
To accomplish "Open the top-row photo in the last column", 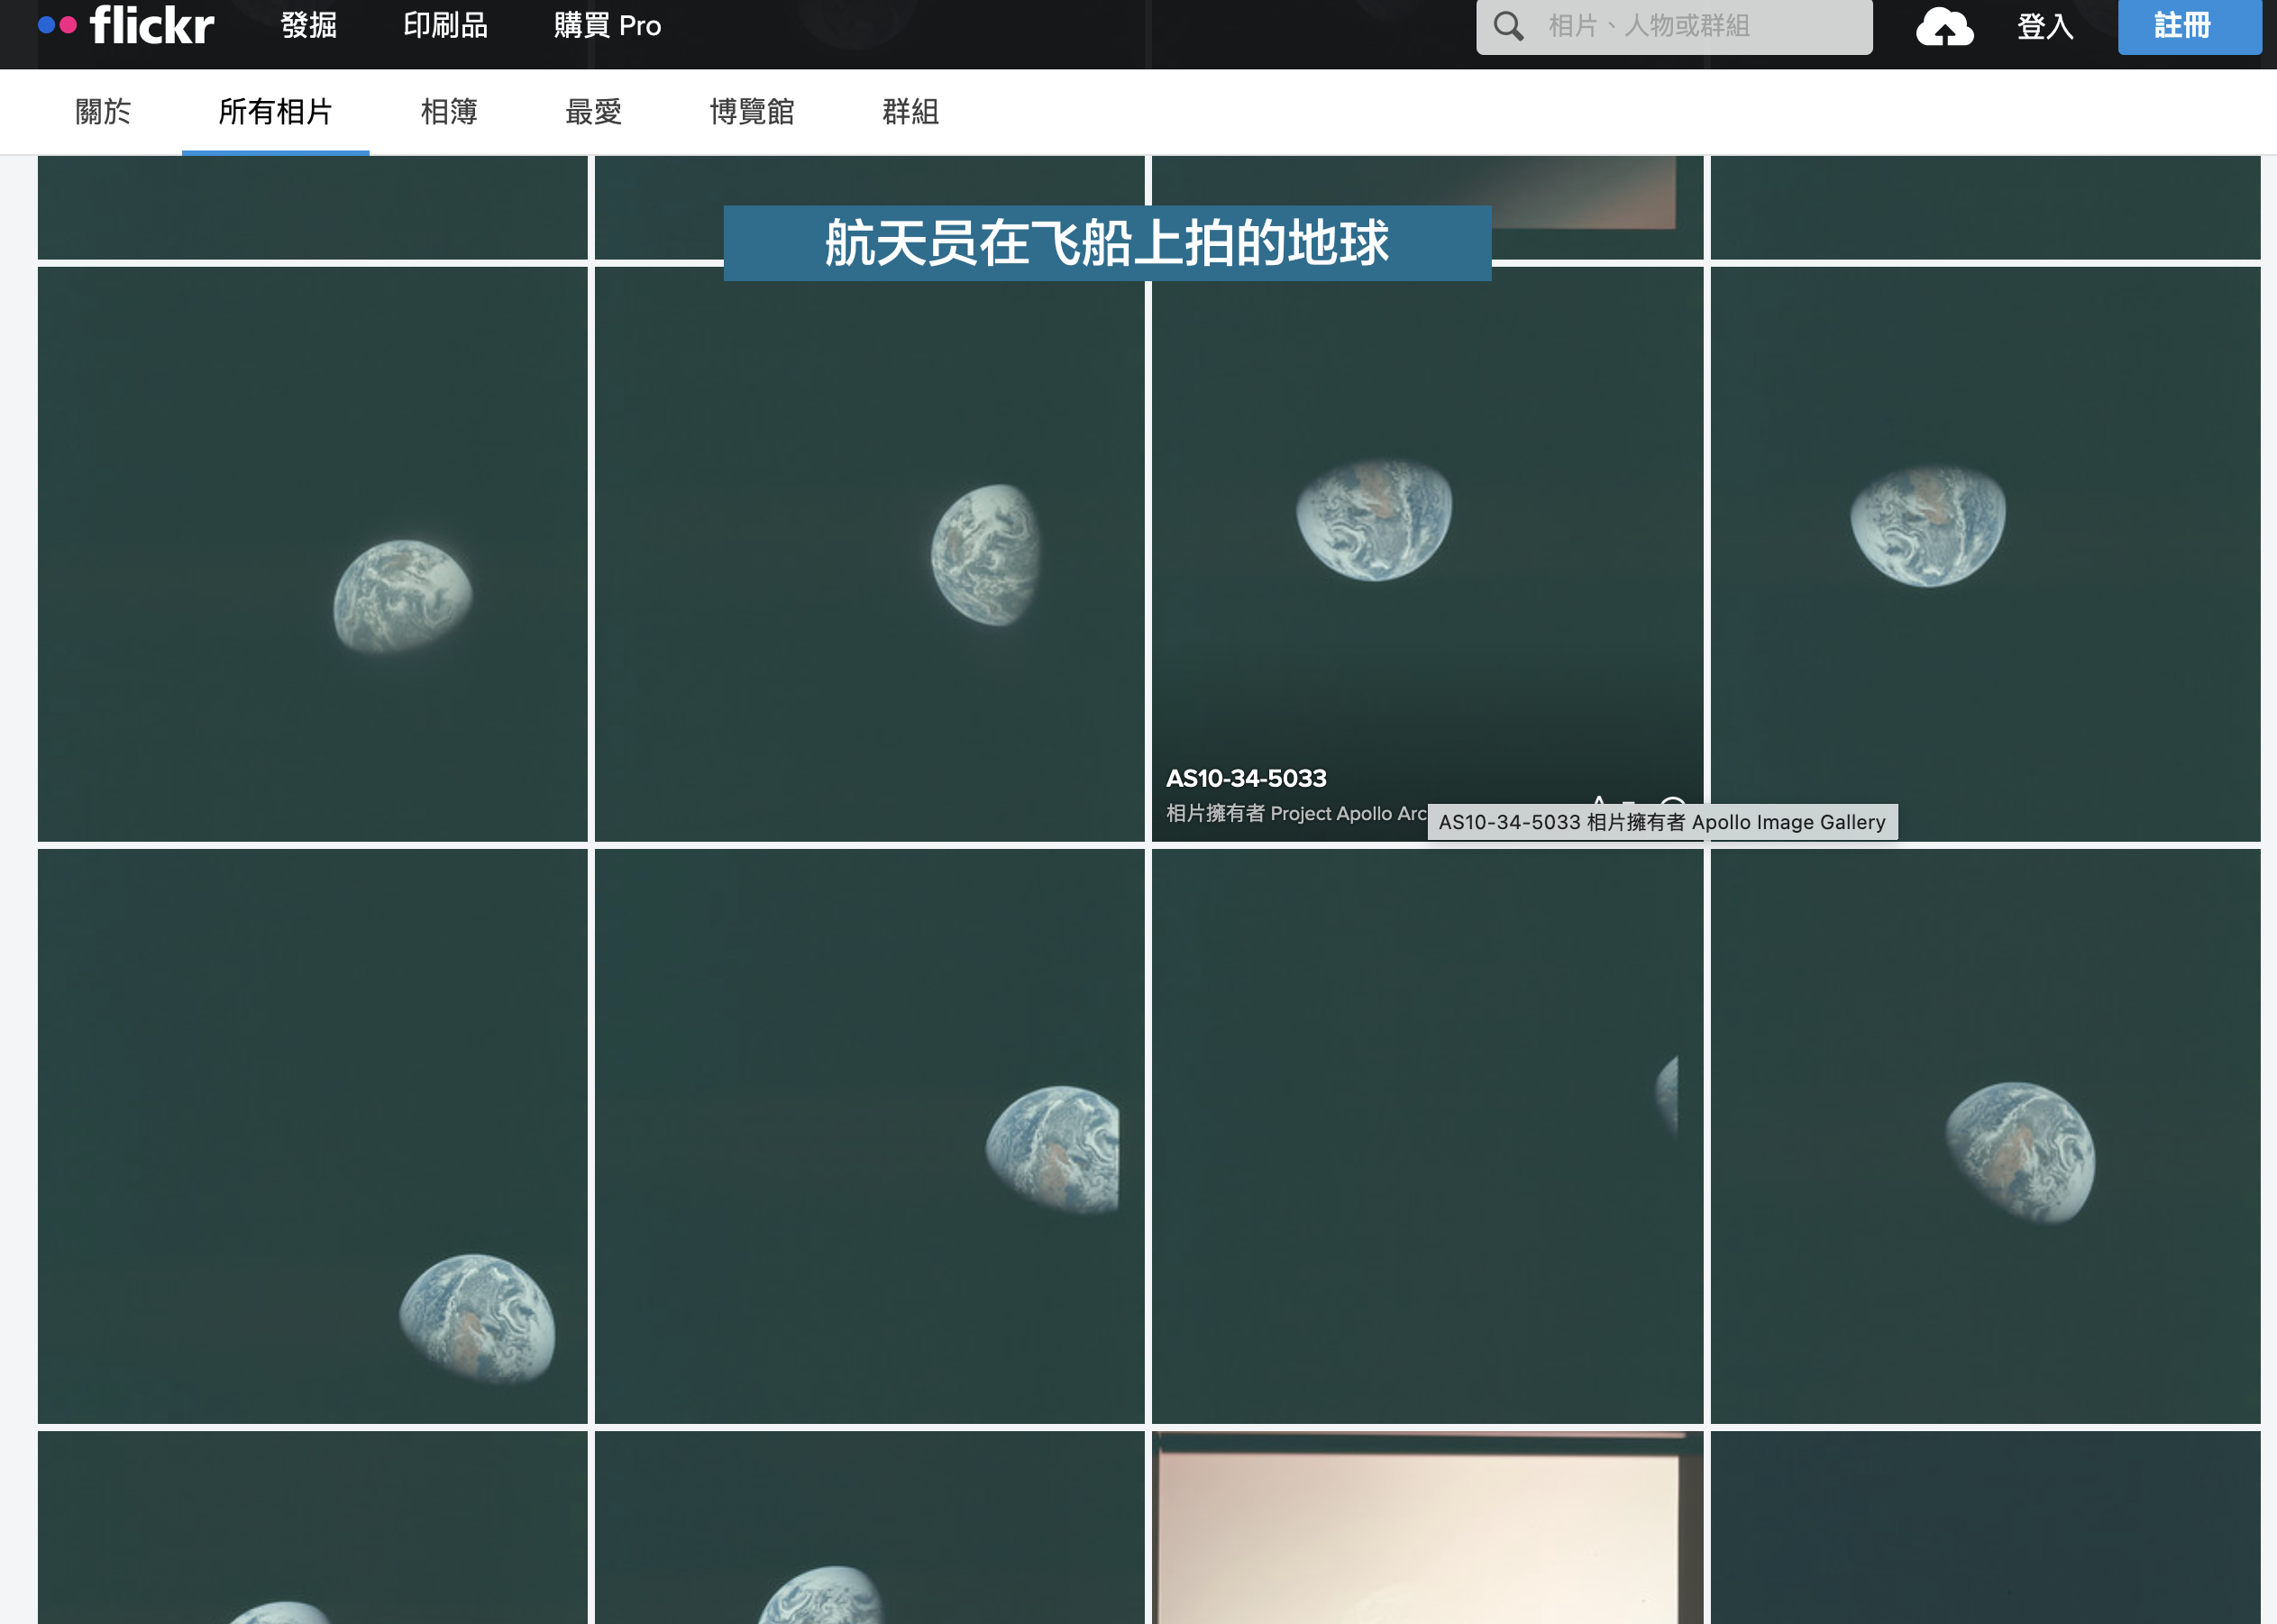I will pos(1985,207).
